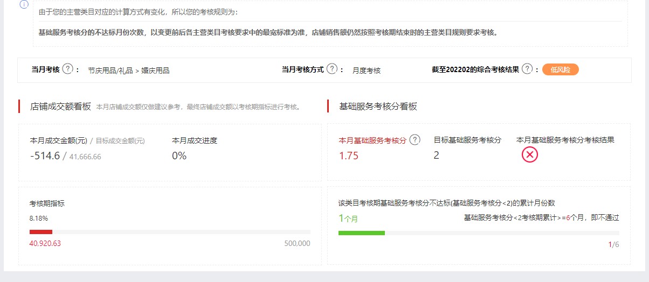Click the 店铺成交额看板 section heading
This screenshot has width=649, height=282.
coord(60,107)
